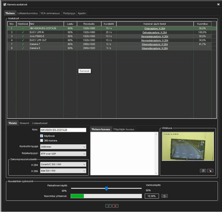Expand the Kuljetustyyppi dropdown
The width and height of the screenshot is (222, 212).
click(63, 154)
